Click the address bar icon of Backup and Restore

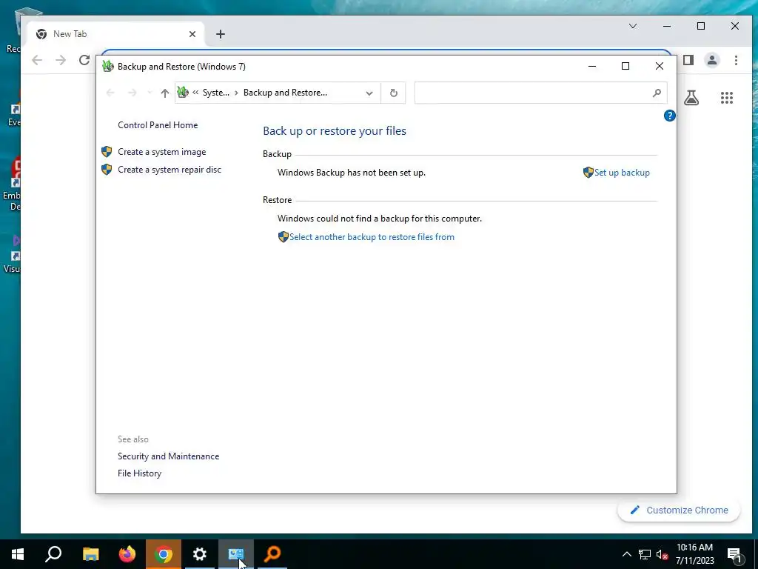tap(183, 92)
